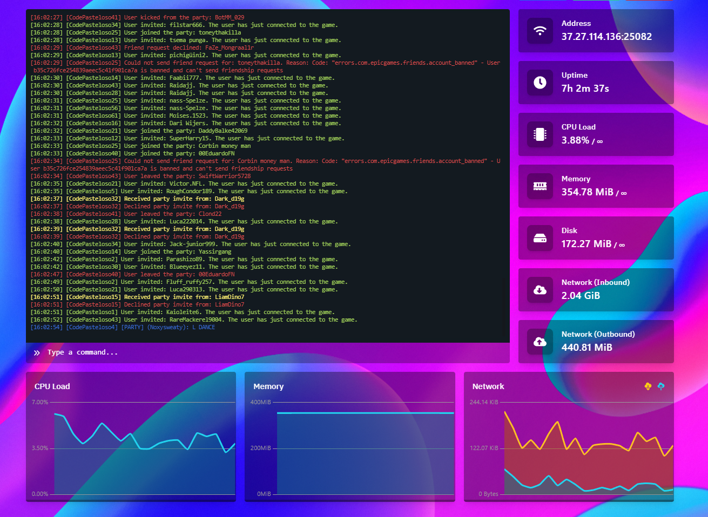Viewport: 708px width, 517px height.
Task: Click the log line where Yassirgang joined the party
Action: click(131, 251)
